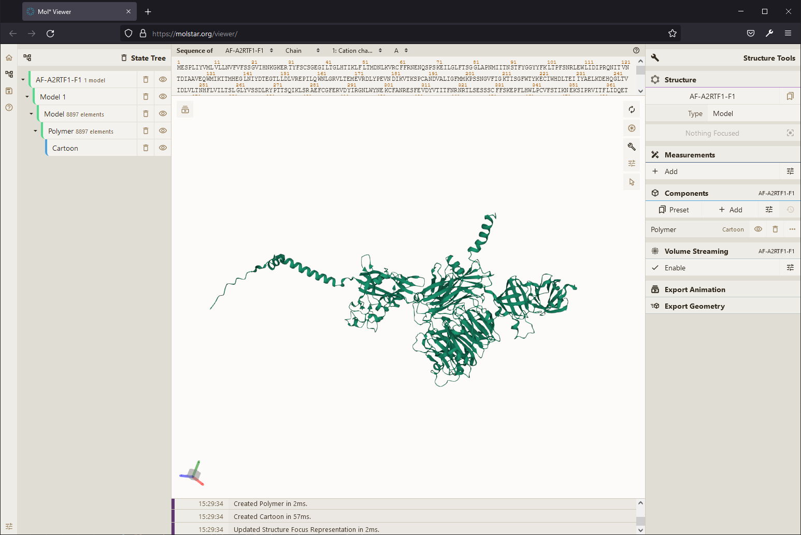The height and width of the screenshot is (535, 801).
Task: Click the reset camera orientation icon
Action: tap(632, 109)
